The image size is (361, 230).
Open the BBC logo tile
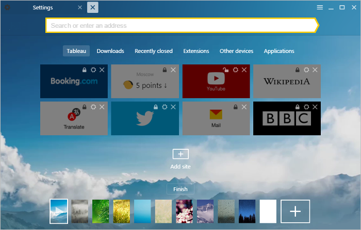287,118
